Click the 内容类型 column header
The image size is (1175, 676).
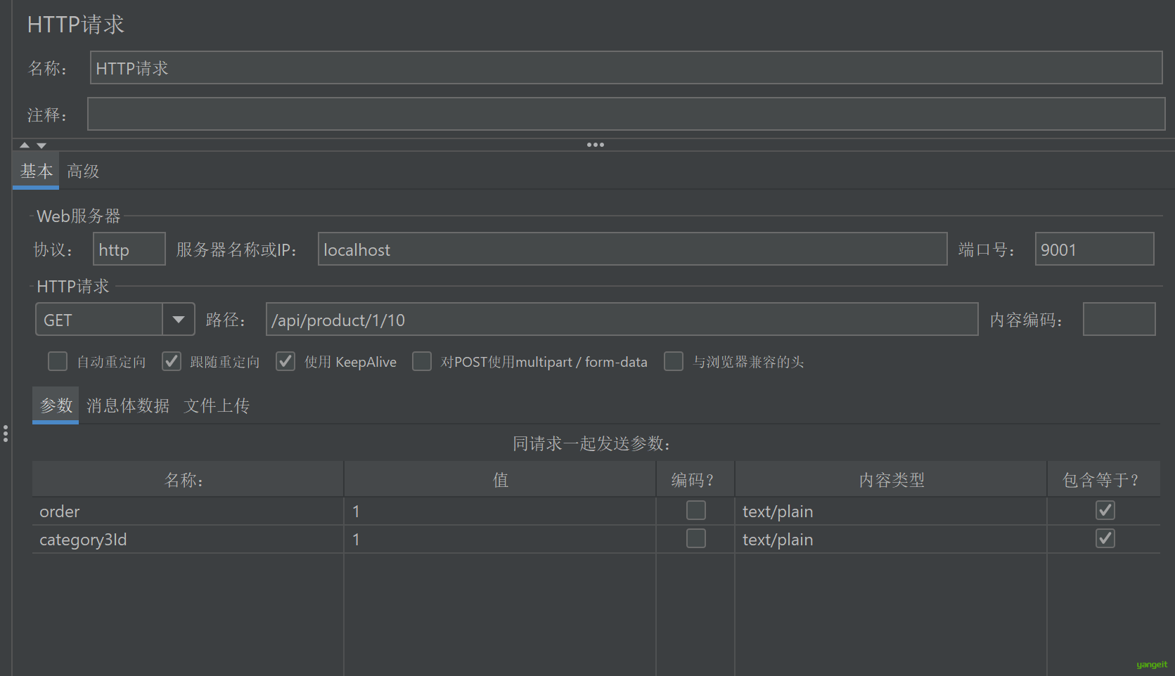pyautogui.click(x=891, y=479)
